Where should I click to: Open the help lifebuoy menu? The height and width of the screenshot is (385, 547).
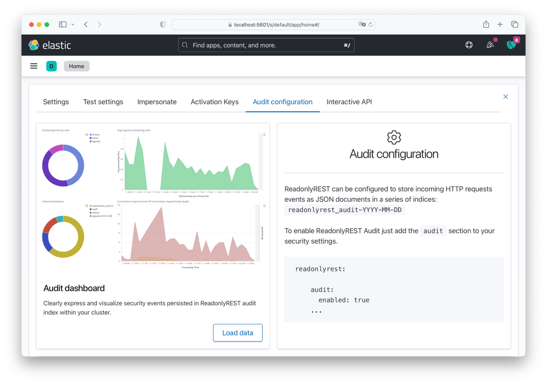pyautogui.click(x=469, y=45)
